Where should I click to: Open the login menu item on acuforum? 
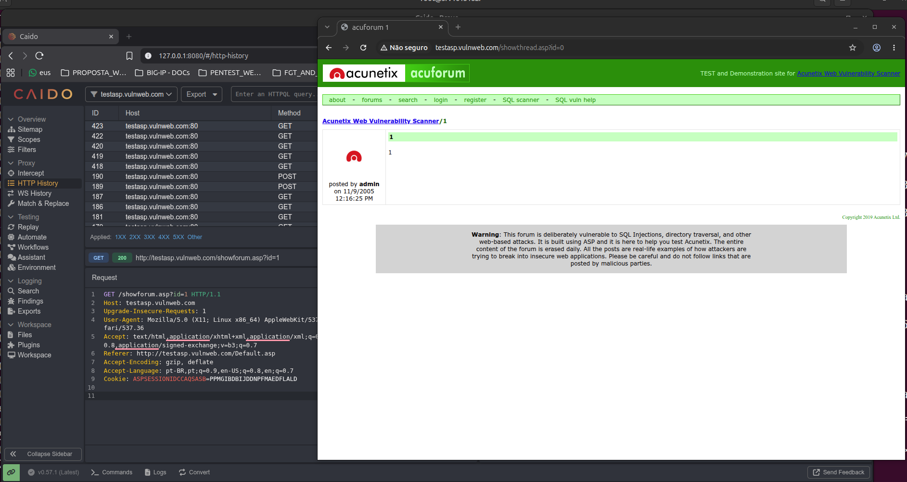click(441, 100)
